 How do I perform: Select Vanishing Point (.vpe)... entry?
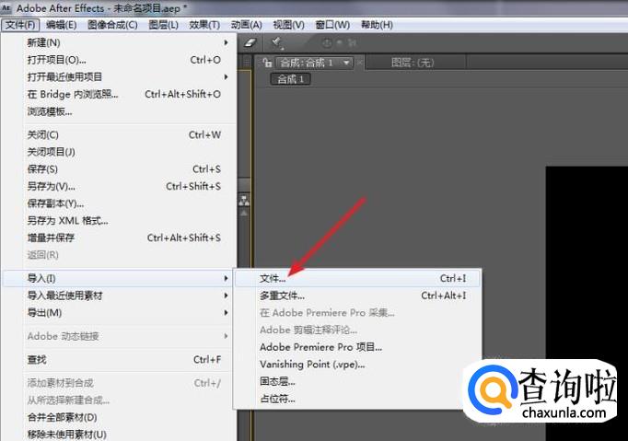coord(357,364)
